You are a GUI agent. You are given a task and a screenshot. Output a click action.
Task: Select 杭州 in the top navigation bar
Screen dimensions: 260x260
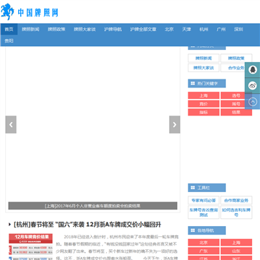click(204, 30)
